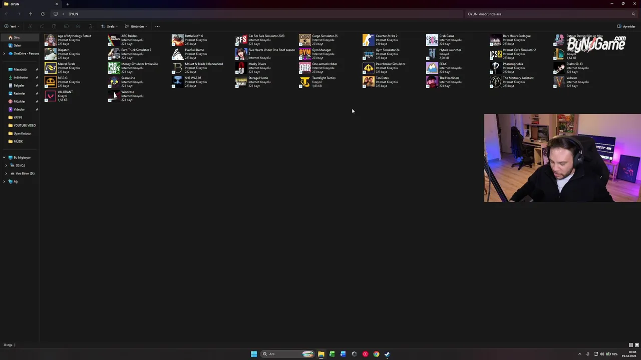Screen dimensions: 641x360
Task: Click the Pawnbroker Simulator shortcut icon
Action: [369, 68]
